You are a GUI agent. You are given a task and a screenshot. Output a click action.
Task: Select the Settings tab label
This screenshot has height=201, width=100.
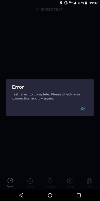click(70, 187)
